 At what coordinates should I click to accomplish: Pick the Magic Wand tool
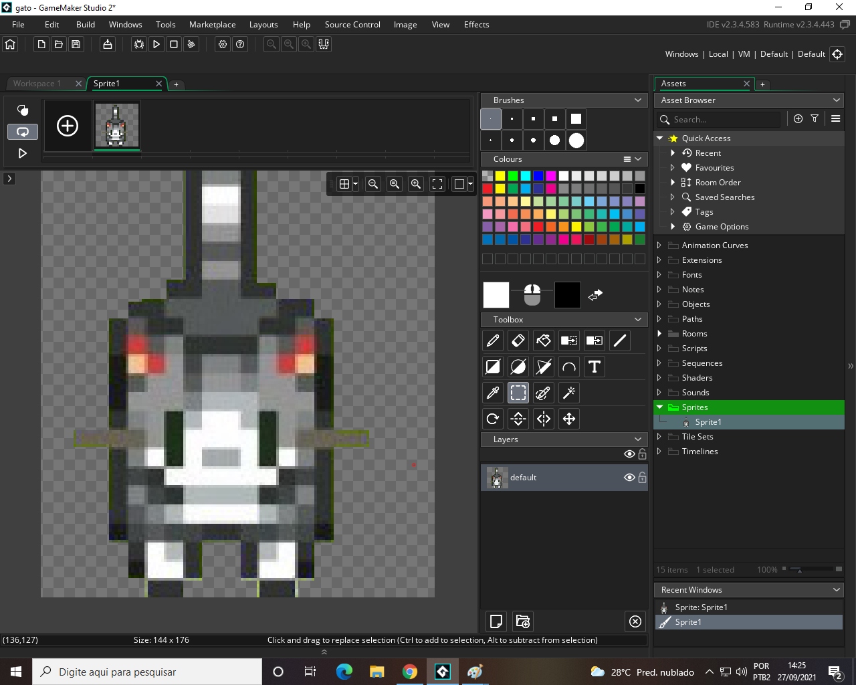point(568,393)
